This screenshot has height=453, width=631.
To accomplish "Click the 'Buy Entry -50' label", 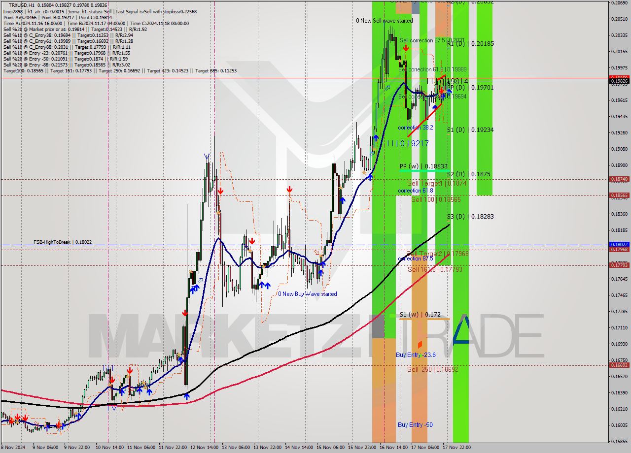I will (x=415, y=425).
